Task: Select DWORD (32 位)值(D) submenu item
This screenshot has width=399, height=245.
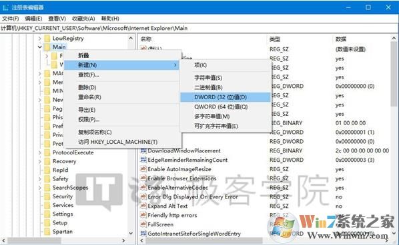Action: coord(226,97)
